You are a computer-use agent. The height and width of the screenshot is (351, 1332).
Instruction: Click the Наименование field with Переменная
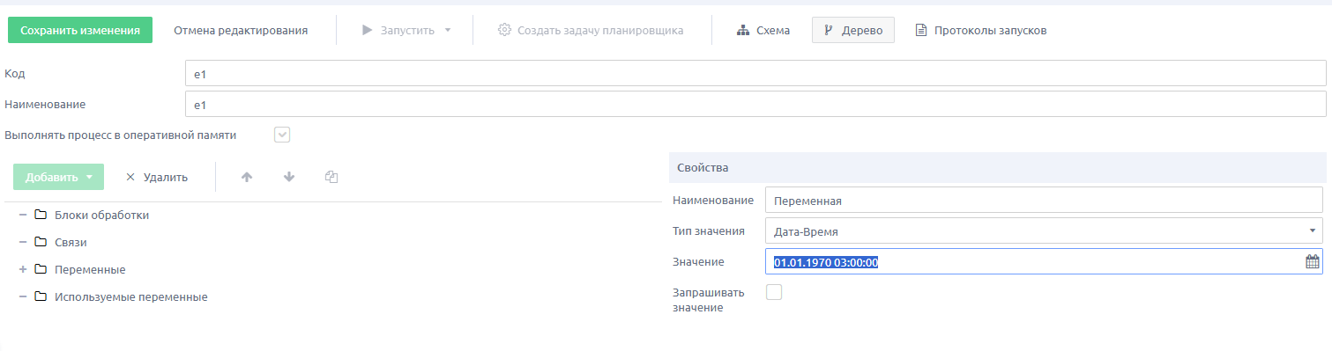1044,201
